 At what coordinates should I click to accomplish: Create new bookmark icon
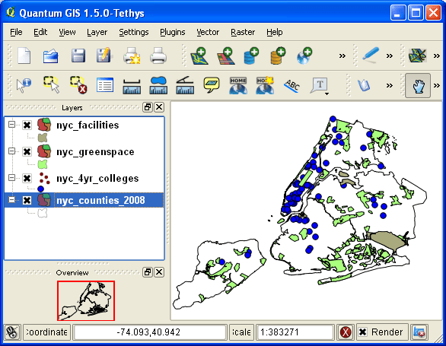pyautogui.click(x=265, y=85)
